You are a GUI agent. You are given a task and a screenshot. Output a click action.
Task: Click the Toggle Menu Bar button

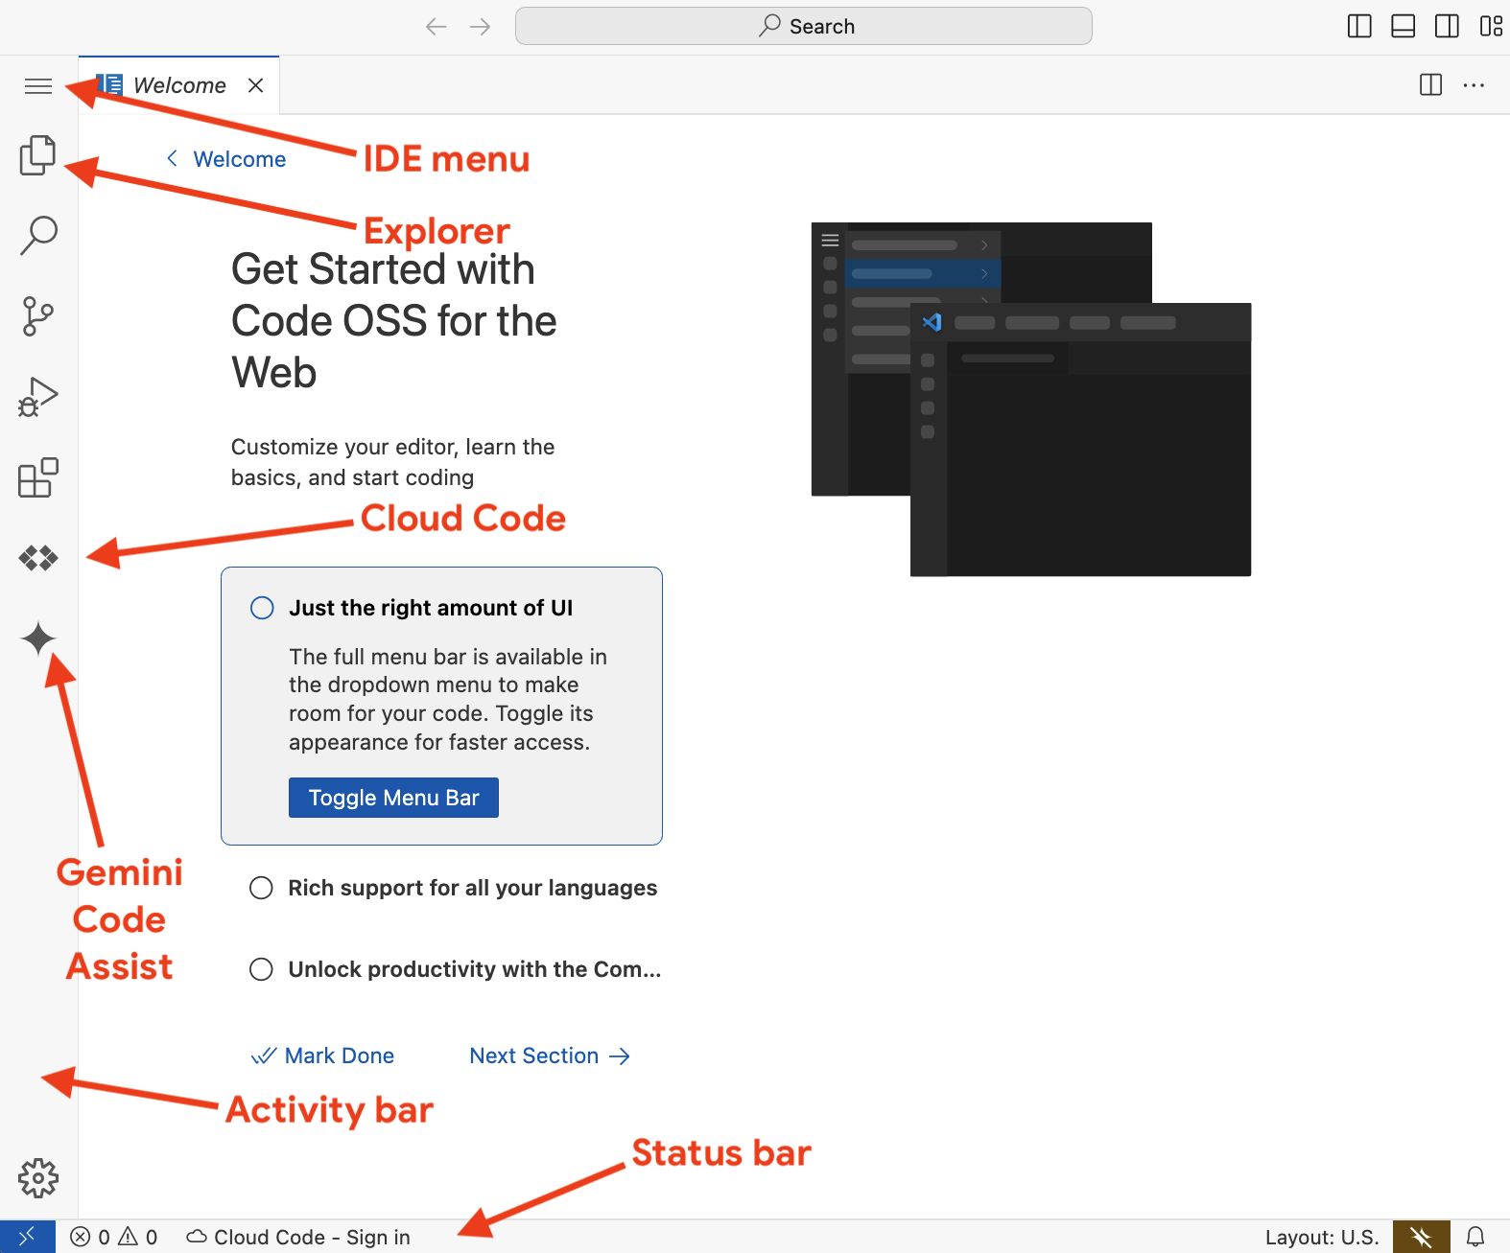coord(393,798)
